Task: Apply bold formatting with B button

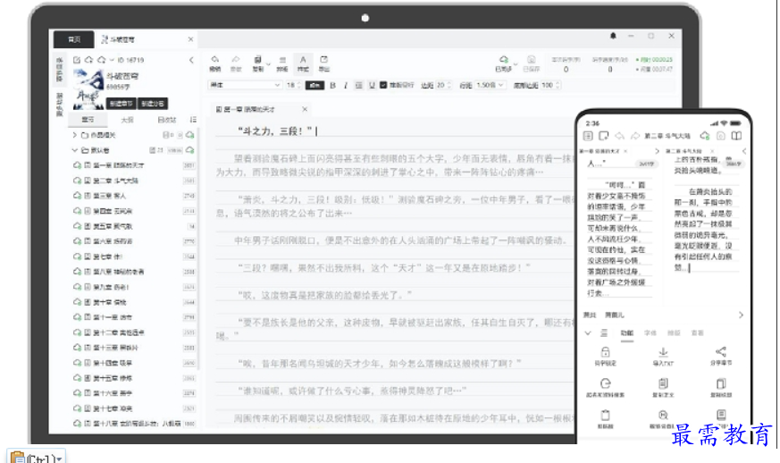Action: click(332, 85)
